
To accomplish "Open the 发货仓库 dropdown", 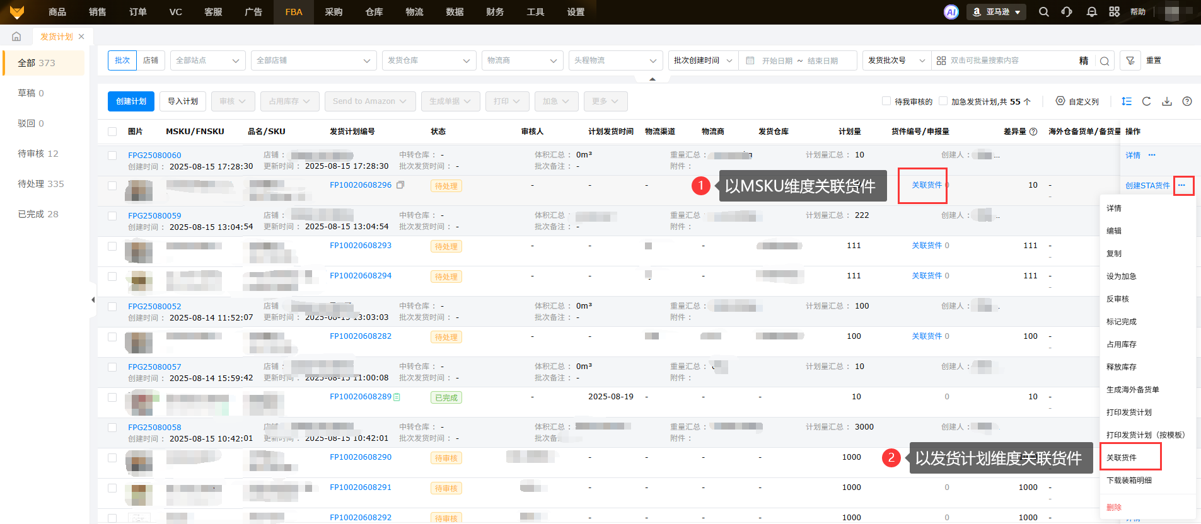I will click(428, 60).
